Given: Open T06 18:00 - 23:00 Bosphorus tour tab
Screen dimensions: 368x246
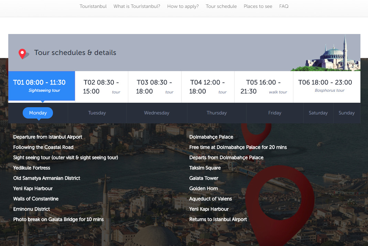Looking at the screenshot, I should pos(327,87).
